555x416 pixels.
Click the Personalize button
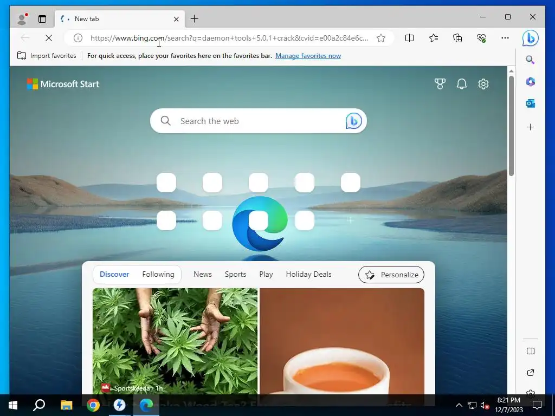point(391,275)
